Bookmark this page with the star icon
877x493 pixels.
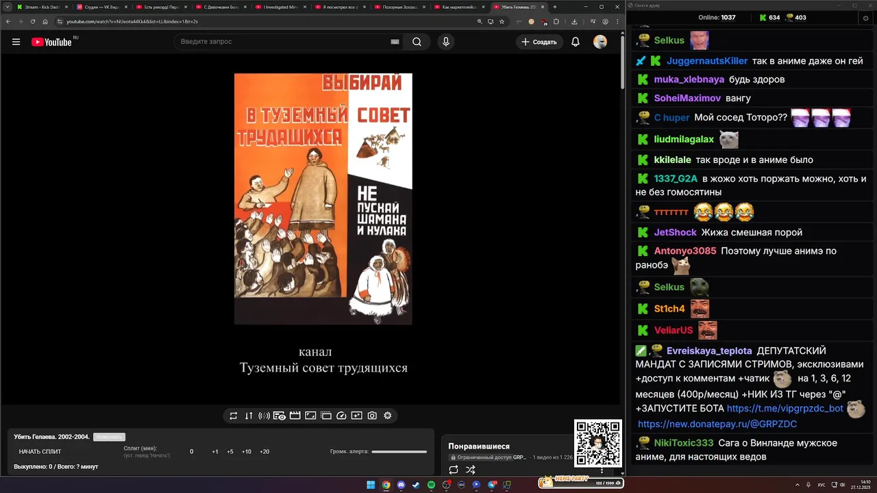pyautogui.click(x=502, y=21)
